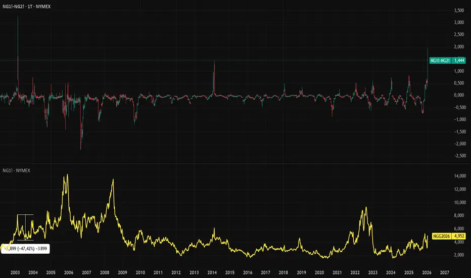The image size is (471, 278).
Task: Click 2,000 on lower price scale
Action: pos(460,255)
